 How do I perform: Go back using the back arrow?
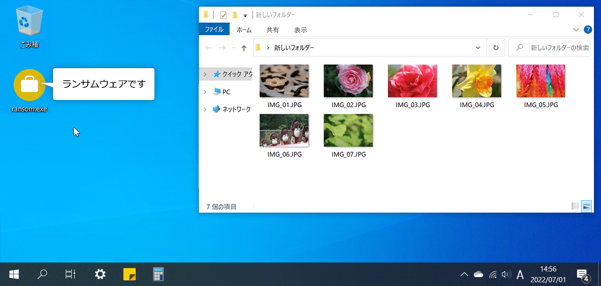pos(208,48)
